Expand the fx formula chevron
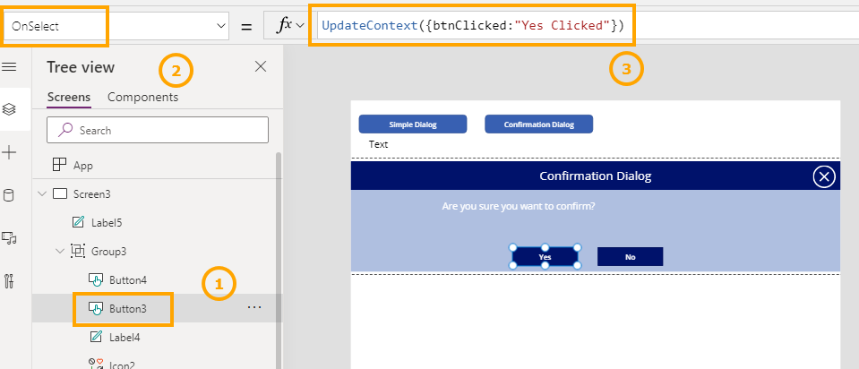 (300, 27)
